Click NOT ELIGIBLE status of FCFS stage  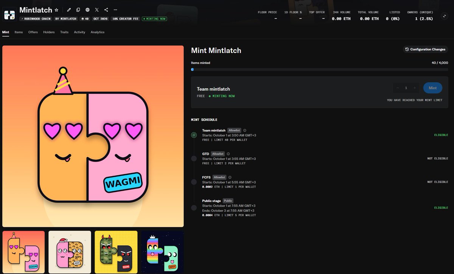pos(438,182)
